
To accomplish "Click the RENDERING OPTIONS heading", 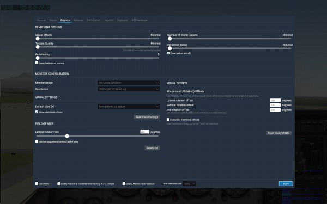I will pyautogui.click(x=49, y=27).
